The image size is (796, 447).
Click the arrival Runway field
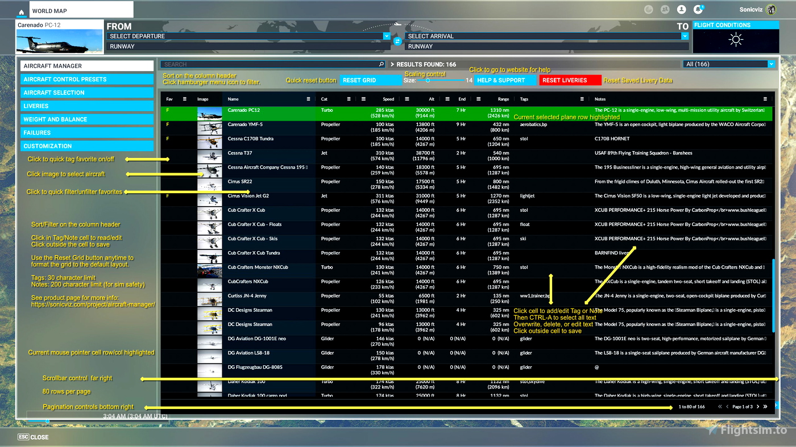click(x=546, y=47)
